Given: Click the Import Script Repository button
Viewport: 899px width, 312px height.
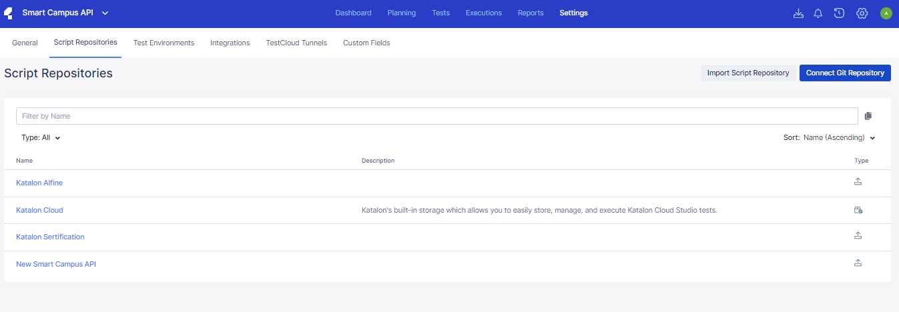Looking at the screenshot, I should click(748, 73).
